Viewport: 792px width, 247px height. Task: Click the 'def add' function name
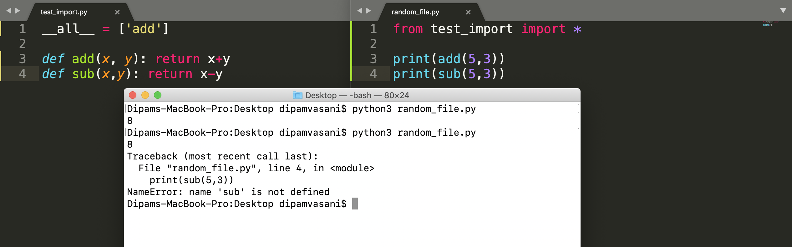(83, 59)
